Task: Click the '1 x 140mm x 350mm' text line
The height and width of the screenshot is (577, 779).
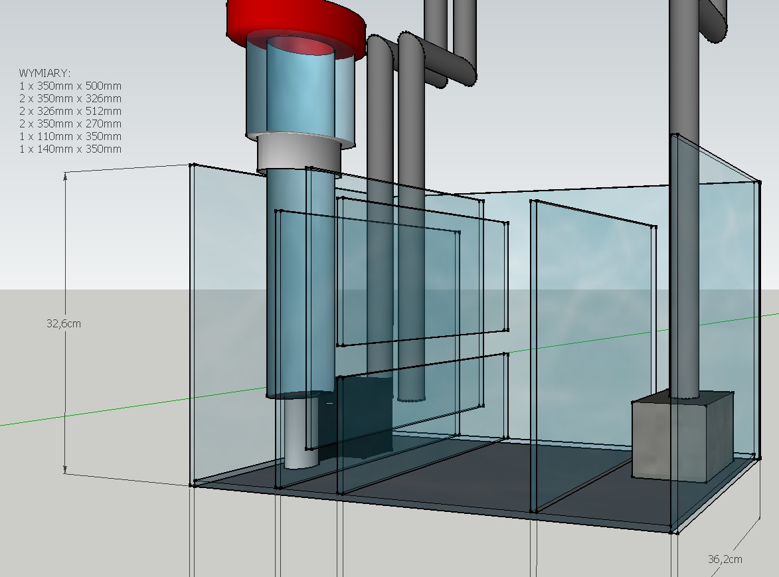Action: click(x=70, y=149)
